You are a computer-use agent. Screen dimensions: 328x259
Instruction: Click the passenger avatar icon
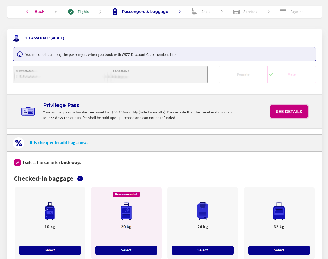click(x=16, y=38)
